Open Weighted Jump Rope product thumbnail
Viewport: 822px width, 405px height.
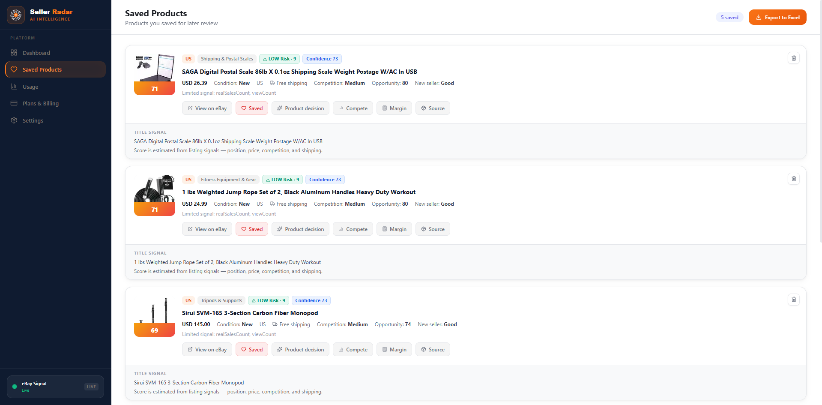(x=155, y=195)
